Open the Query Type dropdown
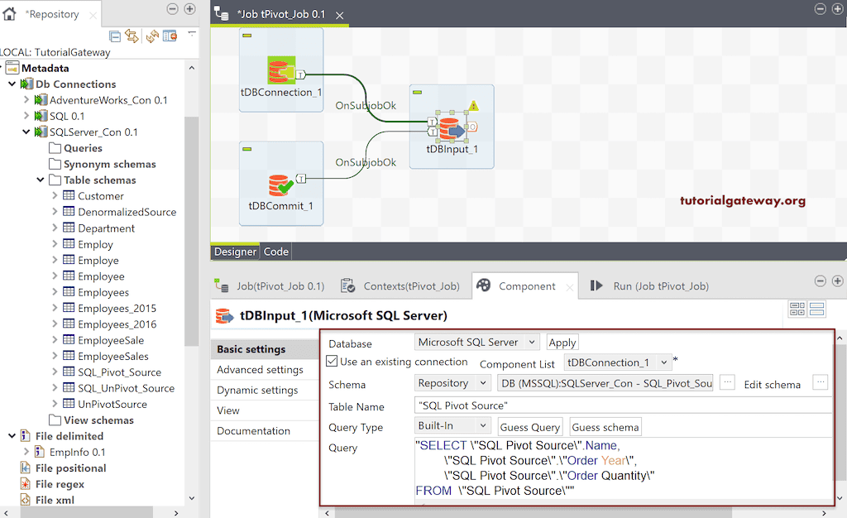847x518 pixels. click(x=453, y=426)
